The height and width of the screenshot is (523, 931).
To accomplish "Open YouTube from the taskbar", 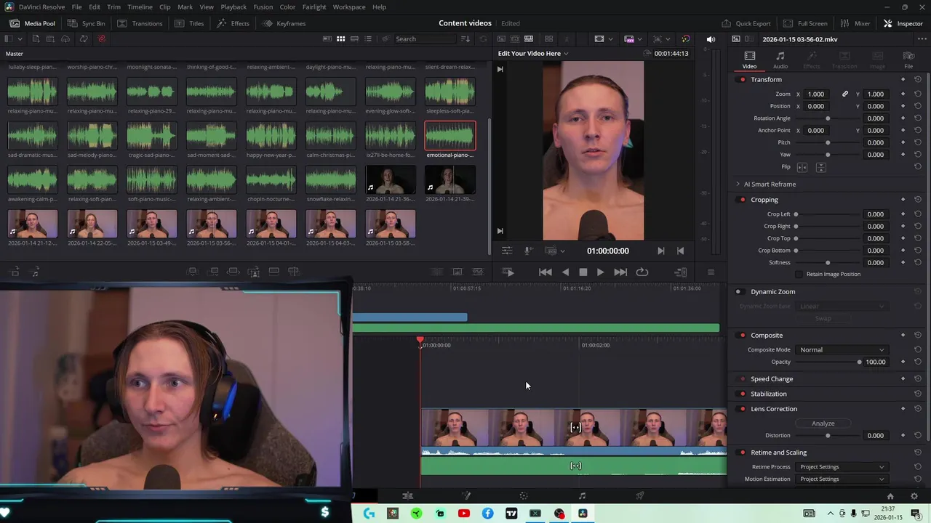I will pyautogui.click(x=463, y=514).
